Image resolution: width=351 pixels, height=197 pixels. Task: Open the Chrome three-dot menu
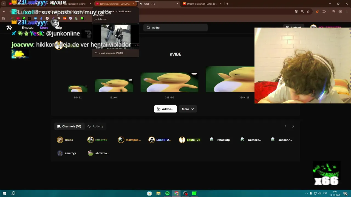click(x=347, y=11)
